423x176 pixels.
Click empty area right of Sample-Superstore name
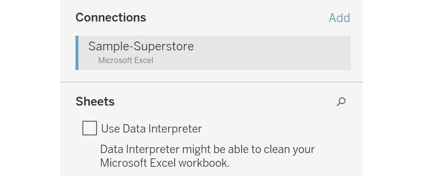click(272, 46)
